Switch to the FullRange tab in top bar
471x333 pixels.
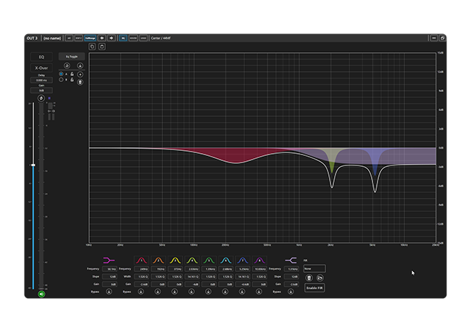(90, 38)
